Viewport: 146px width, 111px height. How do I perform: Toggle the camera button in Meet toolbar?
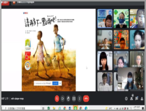click(x=63, y=99)
